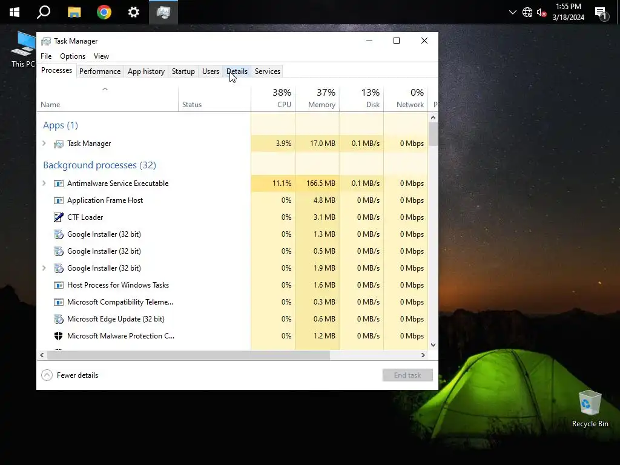This screenshot has width=620, height=465.
Task: Select the Host Process for Windows Tasks row
Action: [232, 285]
